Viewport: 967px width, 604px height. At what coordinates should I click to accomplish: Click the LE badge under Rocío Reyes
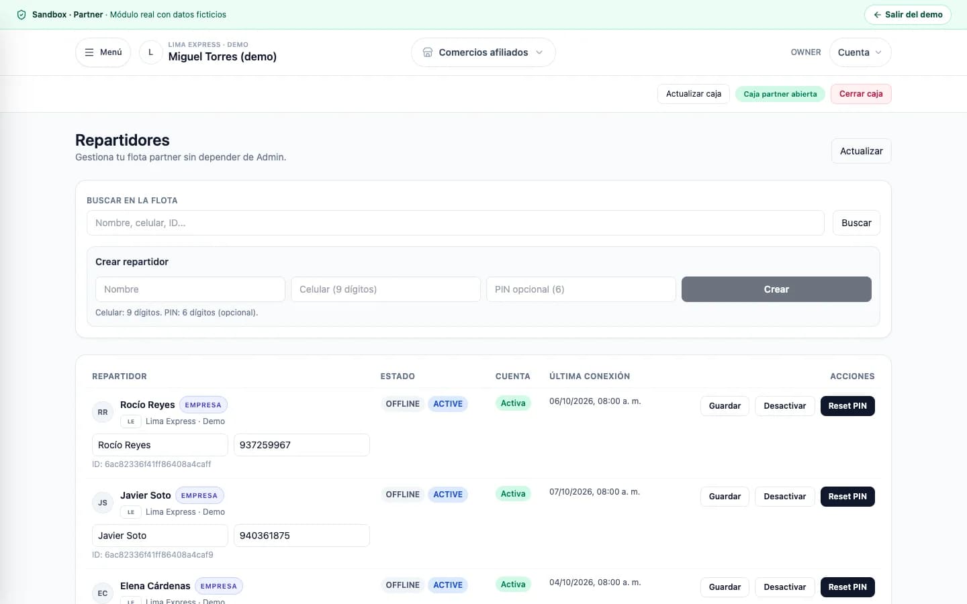tap(131, 421)
